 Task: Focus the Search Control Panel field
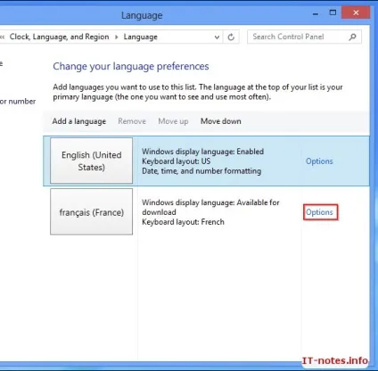304,37
